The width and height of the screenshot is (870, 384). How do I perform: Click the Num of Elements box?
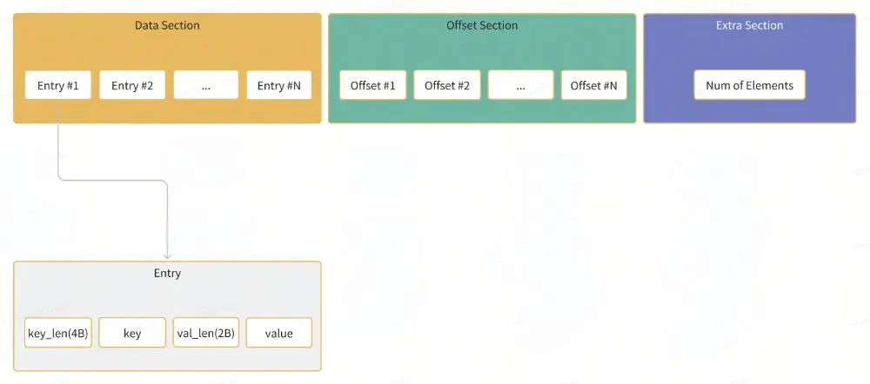(749, 85)
